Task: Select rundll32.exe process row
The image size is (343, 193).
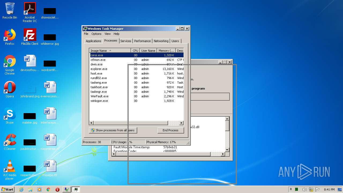Action: 137,78
